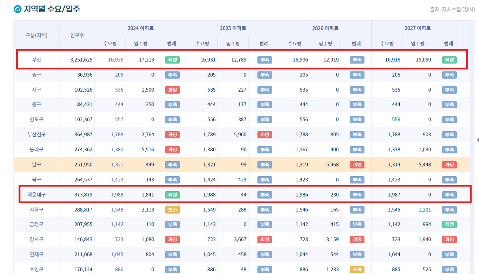Image resolution: width=479 pixels, height=274 pixels.
Task: Click 해운대구 2024 수요량 link 1,988
Action: (x=117, y=195)
